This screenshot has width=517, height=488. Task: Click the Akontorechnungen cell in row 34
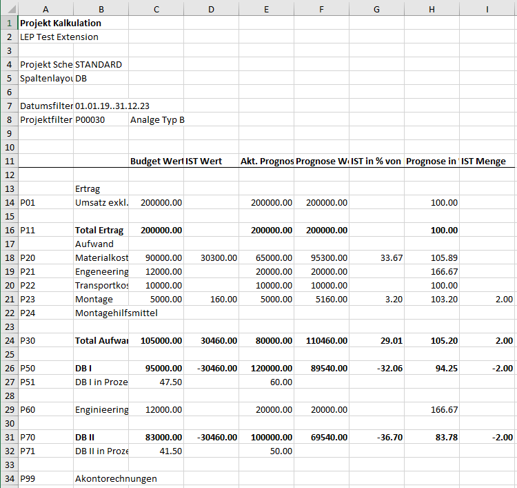116,479
